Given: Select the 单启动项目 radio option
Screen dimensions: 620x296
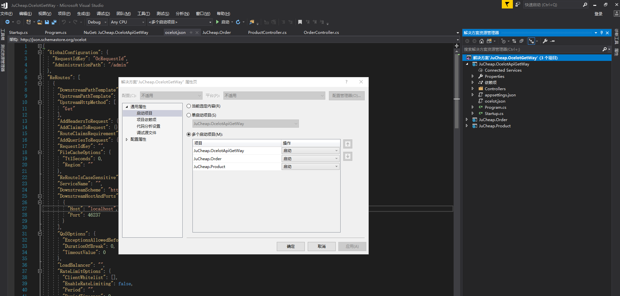Looking at the screenshot, I should 189,115.
